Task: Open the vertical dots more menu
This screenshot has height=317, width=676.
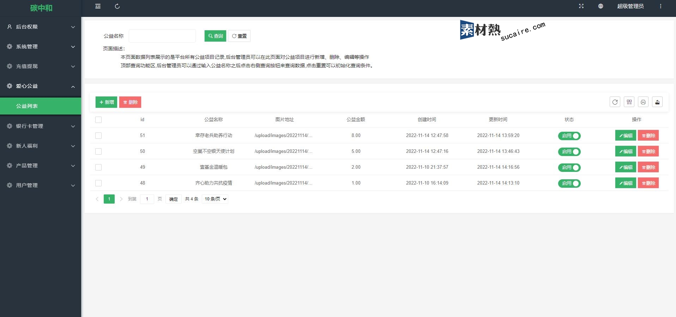Action: coord(660,6)
